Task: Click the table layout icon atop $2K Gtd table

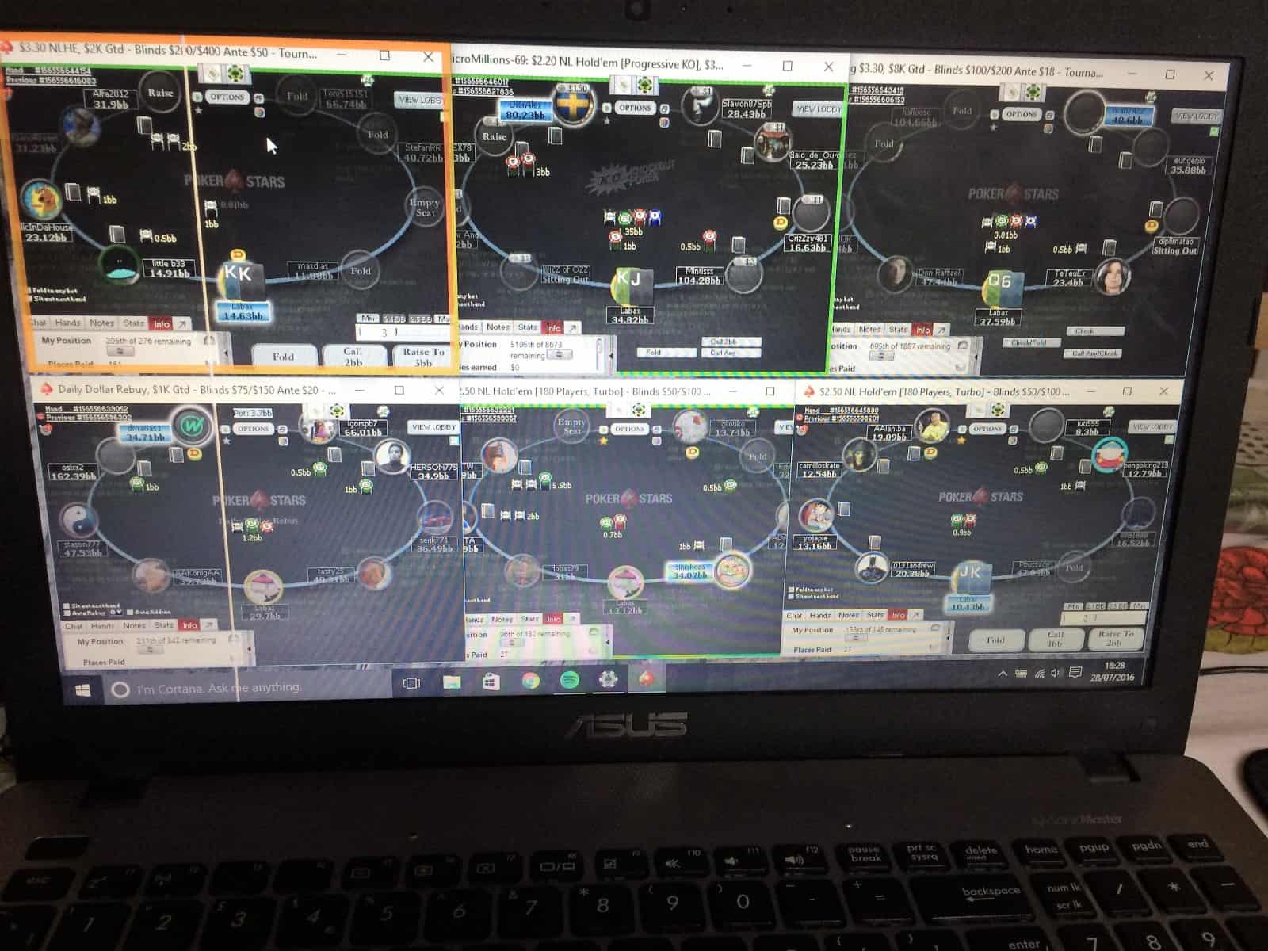Action: (212, 74)
